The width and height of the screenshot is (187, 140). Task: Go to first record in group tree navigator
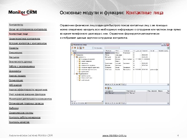[72, 103]
